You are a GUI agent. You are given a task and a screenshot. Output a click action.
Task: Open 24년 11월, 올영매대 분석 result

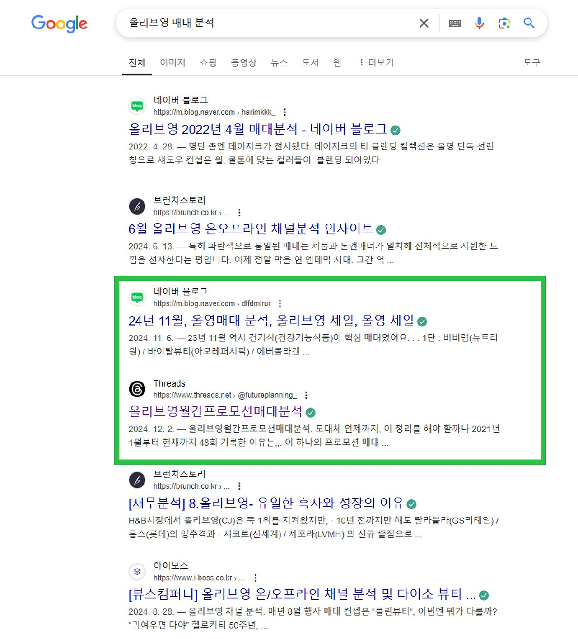pyautogui.click(x=271, y=321)
